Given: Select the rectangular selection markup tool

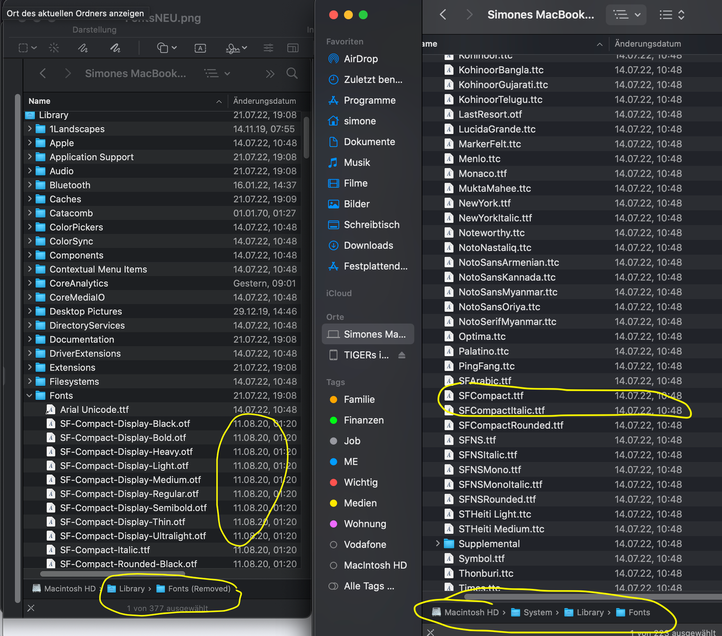Looking at the screenshot, I should (x=23, y=48).
